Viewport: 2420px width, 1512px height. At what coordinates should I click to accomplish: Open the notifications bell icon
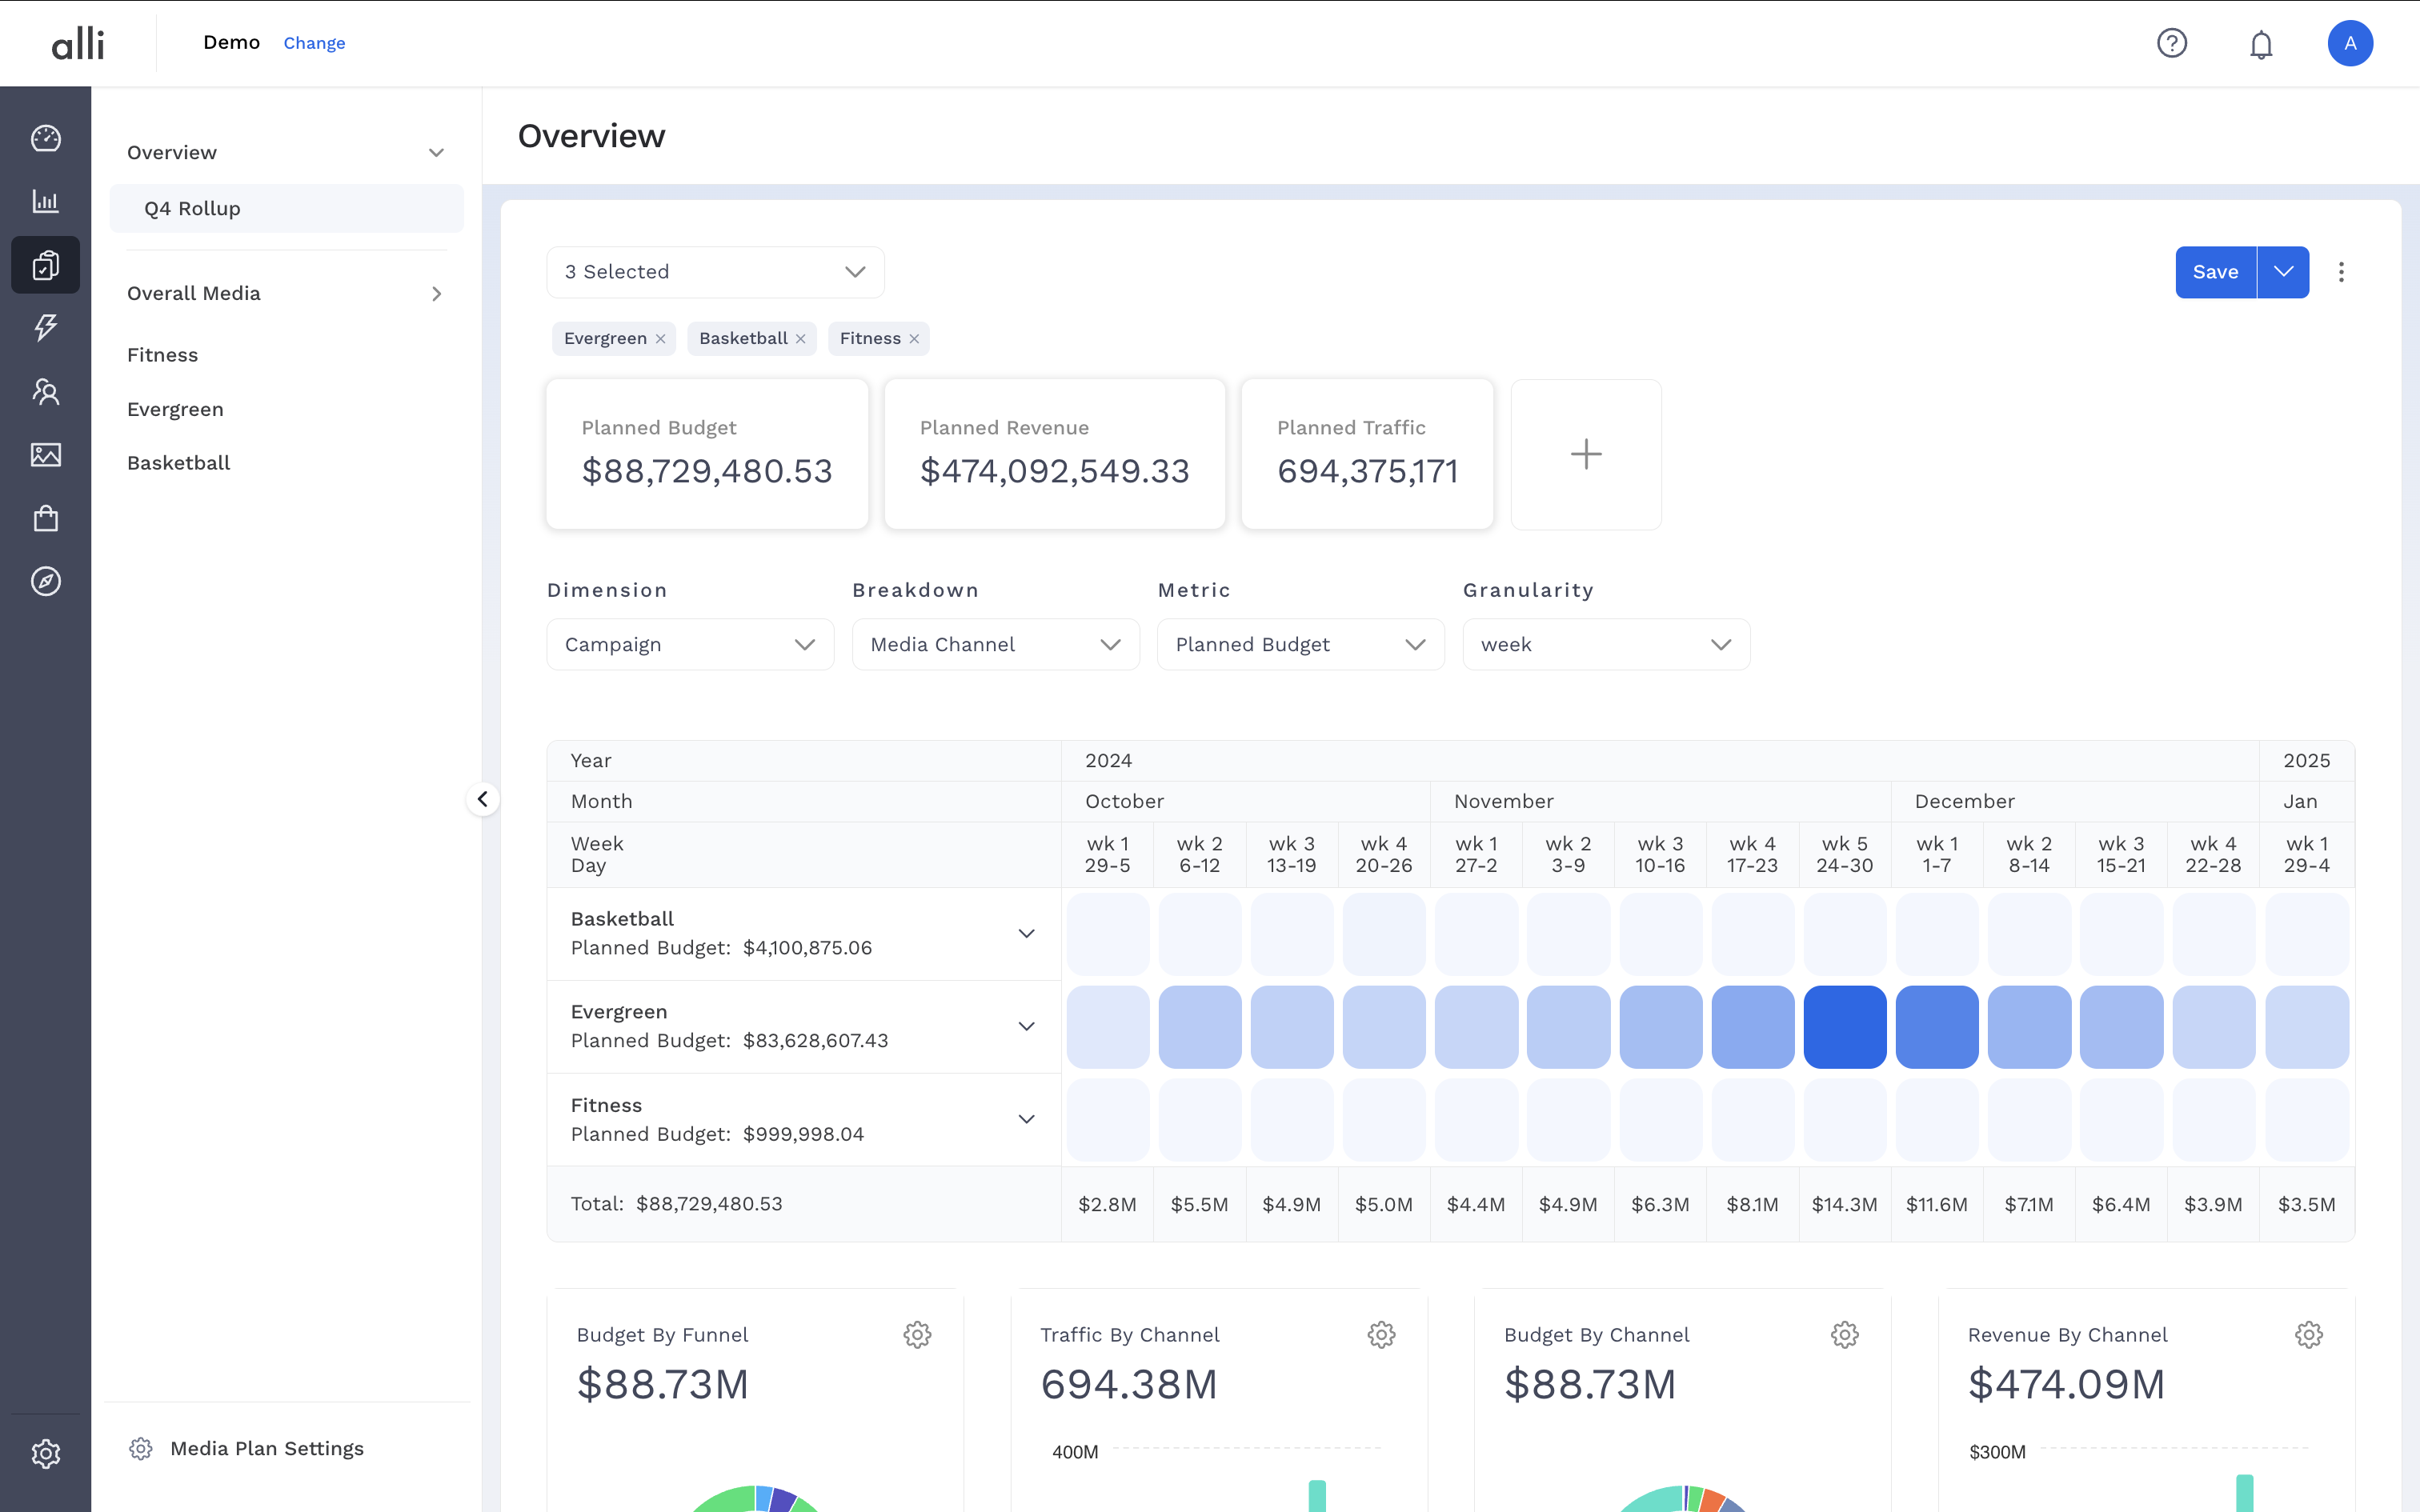coord(2261,44)
